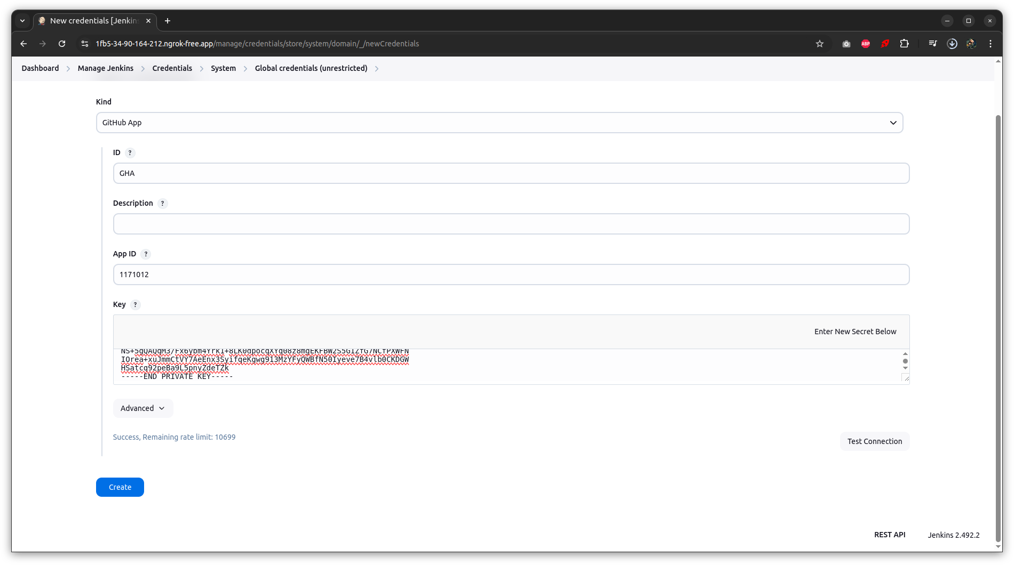Maximize the browser window
This screenshot has width=1014, height=565.
click(x=969, y=21)
